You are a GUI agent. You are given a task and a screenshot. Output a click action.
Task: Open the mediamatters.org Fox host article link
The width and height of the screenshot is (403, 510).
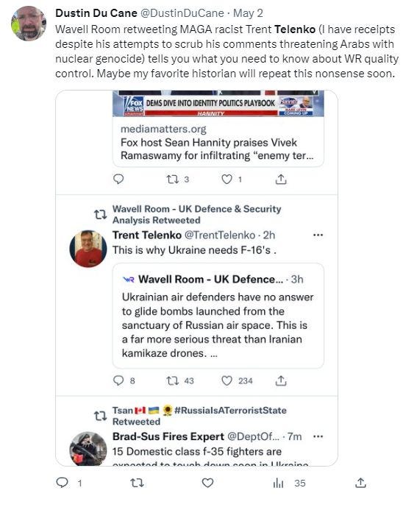point(218,142)
